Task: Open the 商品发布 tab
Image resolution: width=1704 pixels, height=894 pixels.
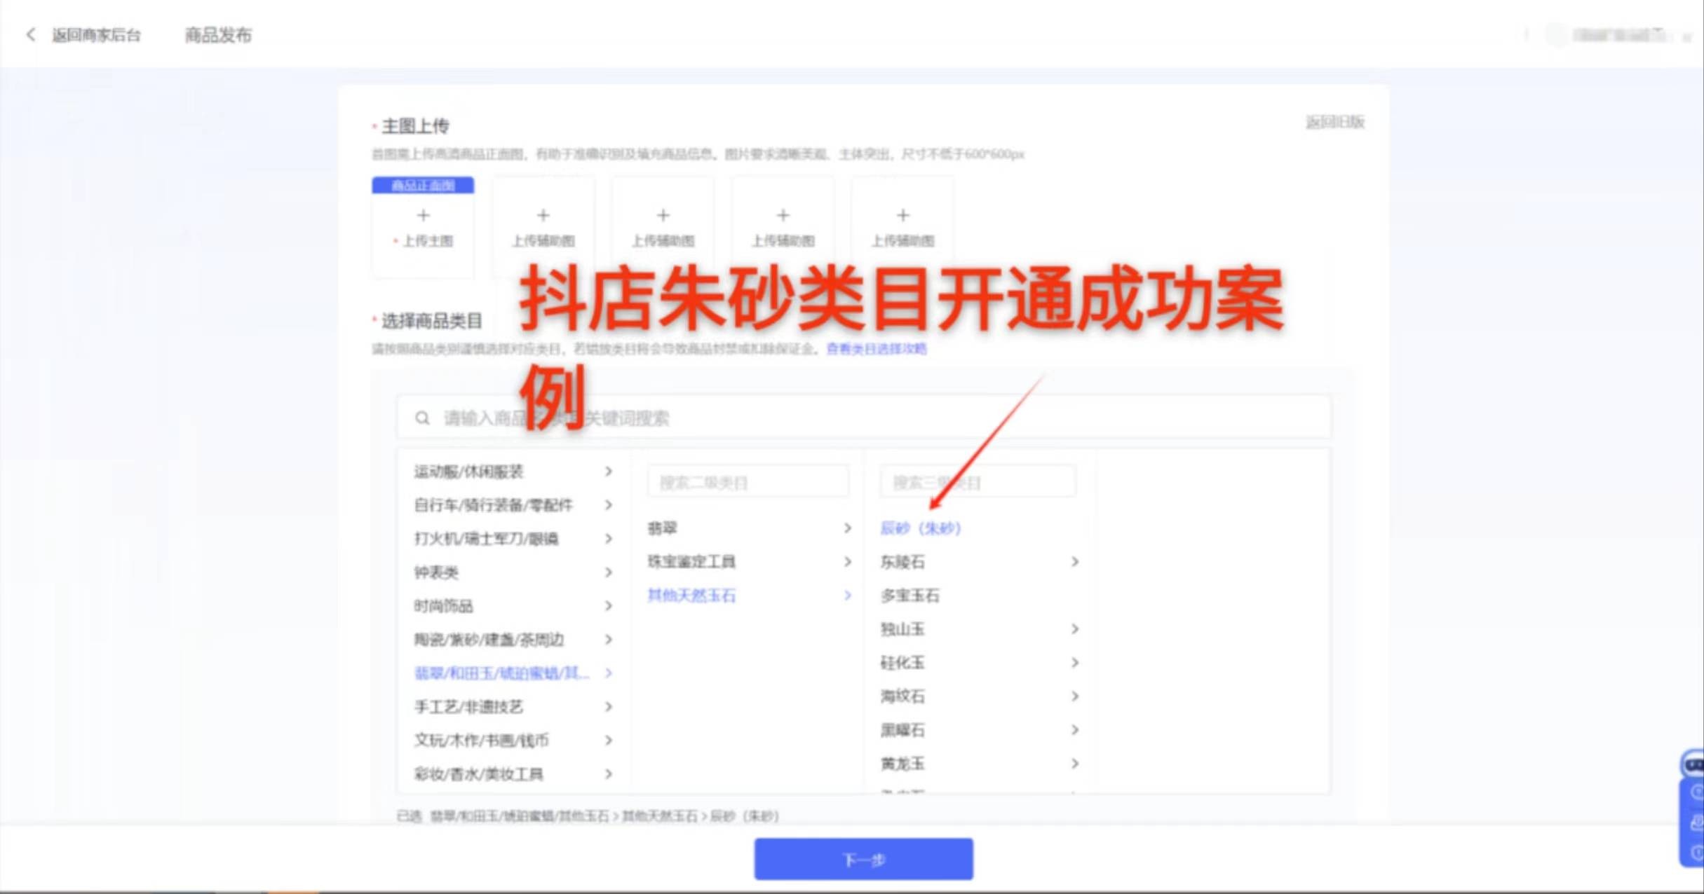Action: click(x=218, y=35)
